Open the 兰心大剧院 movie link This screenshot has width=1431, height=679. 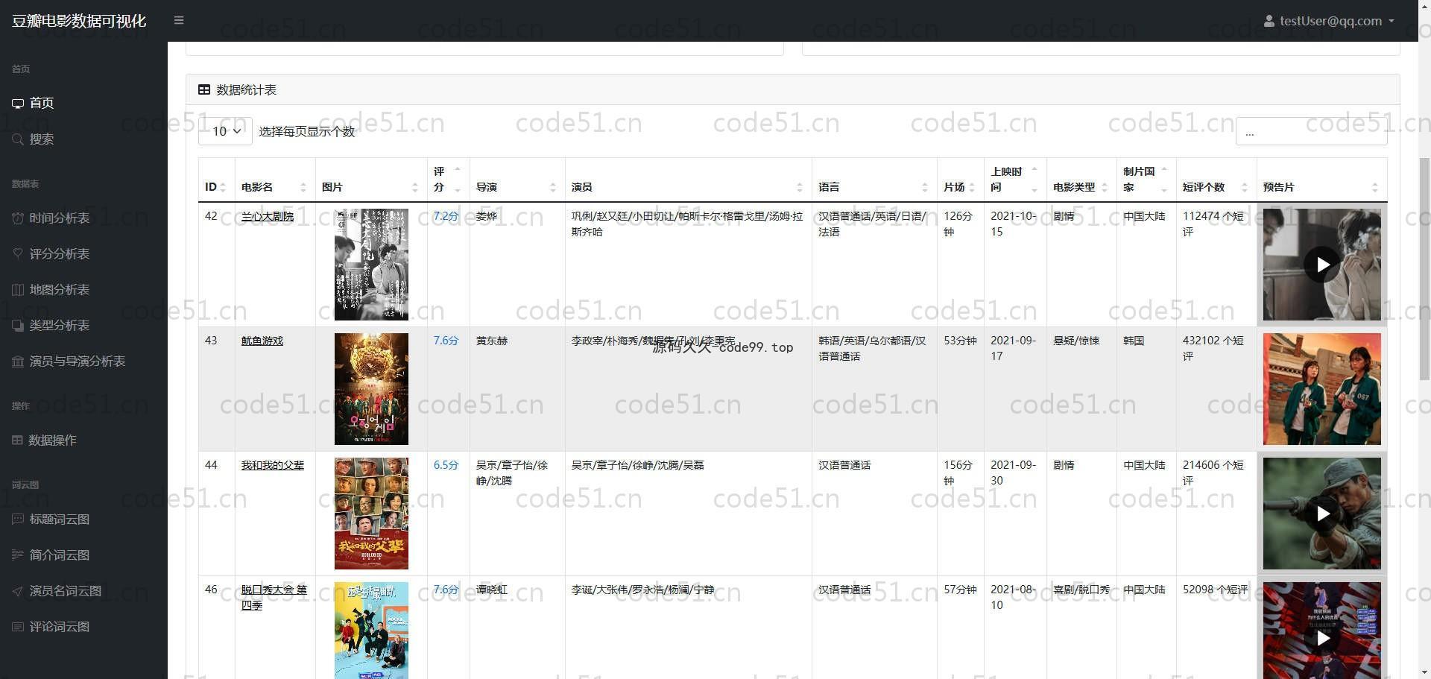pos(268,217)
